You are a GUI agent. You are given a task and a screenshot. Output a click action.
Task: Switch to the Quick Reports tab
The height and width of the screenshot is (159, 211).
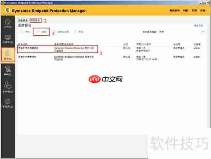point(23,21)
